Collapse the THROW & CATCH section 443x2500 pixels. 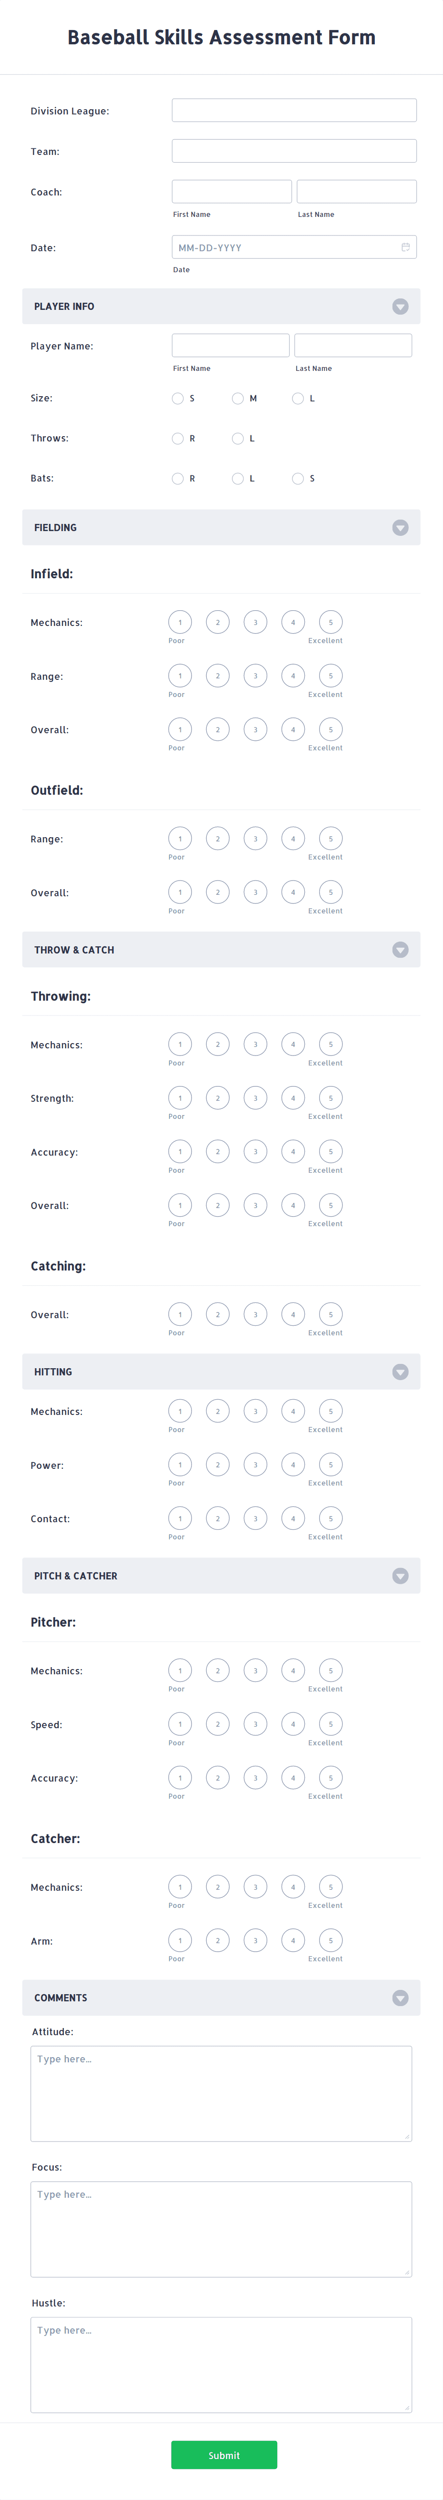[x=400, y=949]
